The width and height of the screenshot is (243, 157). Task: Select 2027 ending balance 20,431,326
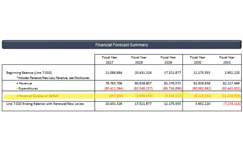coord(114,104)
